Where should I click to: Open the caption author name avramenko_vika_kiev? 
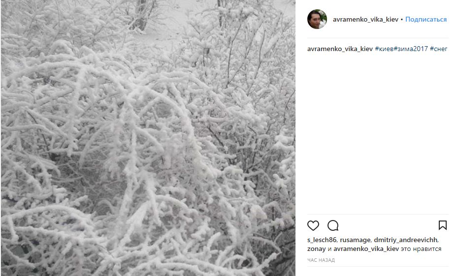(340, 49)
